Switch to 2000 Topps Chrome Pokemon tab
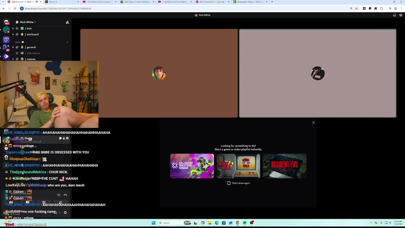The width and height of the screenshot is (405, 228). (x=137, y=2)
